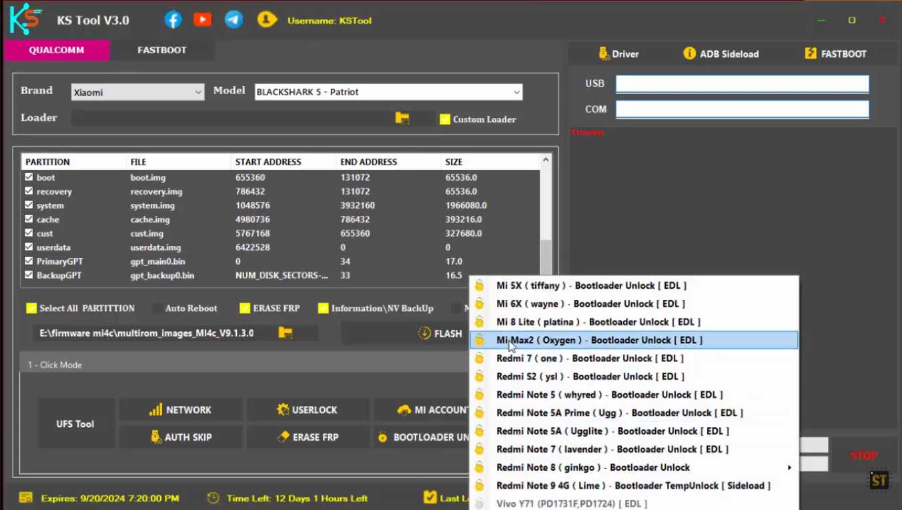Select Mi Max2 Oxygen Bootloader Unlock
Image resolution: width=902 pixels, height=510 pixels.
pyautogui.click(x=634, y=340)
